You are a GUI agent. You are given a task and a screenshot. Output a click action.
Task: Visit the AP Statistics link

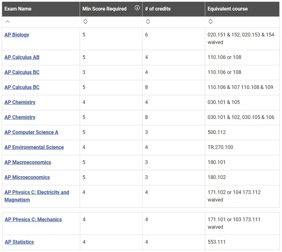tap(19, 242)
